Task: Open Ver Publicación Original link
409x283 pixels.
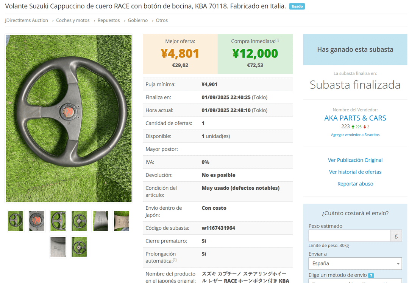Action: [x=355, y=160]
